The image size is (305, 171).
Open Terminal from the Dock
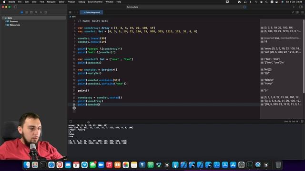43,165
